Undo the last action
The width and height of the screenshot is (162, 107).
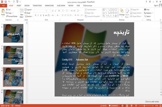[9, 2]
